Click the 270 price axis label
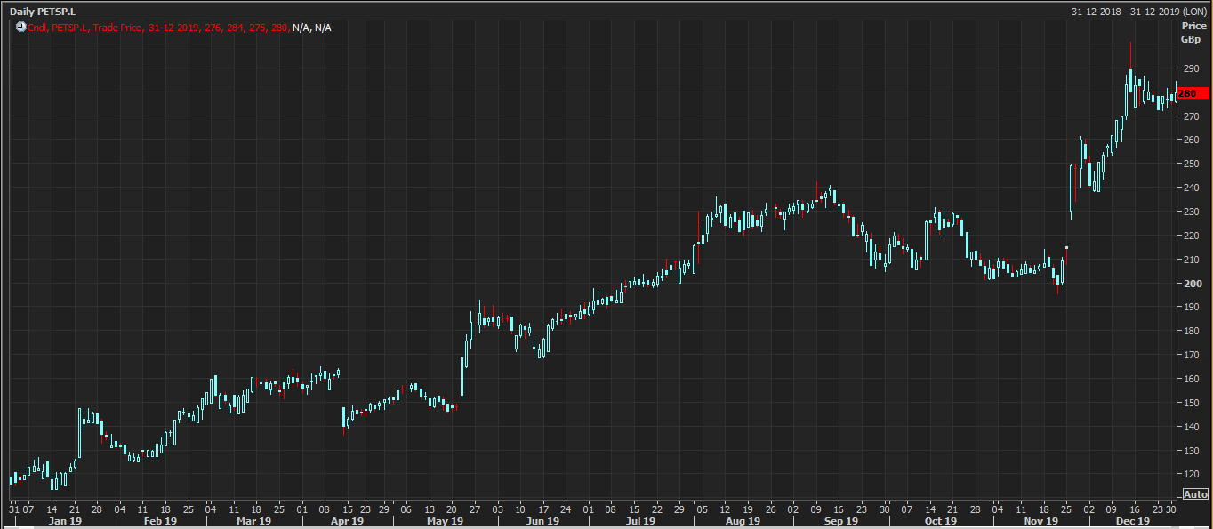This screenshot has width=1213, height=529. point(1192,116)
